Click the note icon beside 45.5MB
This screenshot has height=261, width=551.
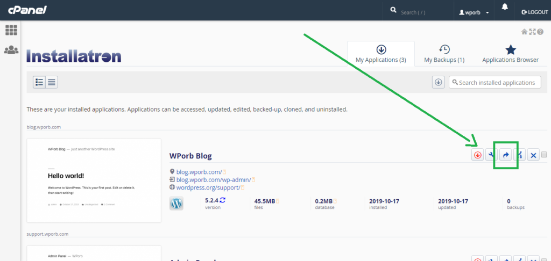click(278, 201)
